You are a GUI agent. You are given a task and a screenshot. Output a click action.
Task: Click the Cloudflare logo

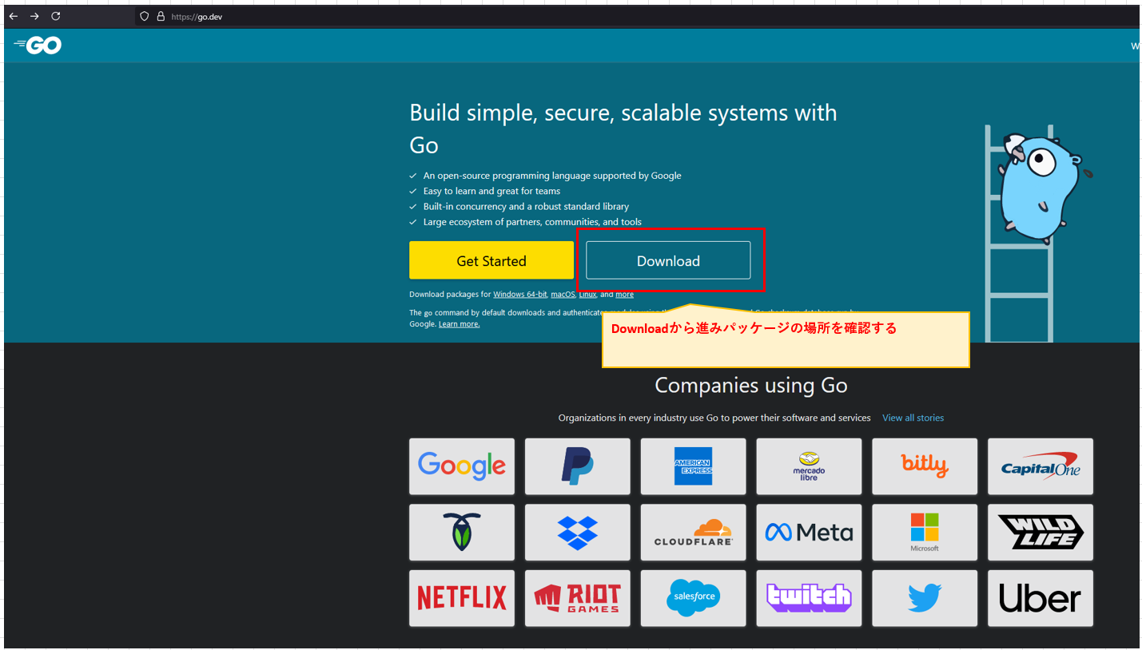click(x=693, y=532)
